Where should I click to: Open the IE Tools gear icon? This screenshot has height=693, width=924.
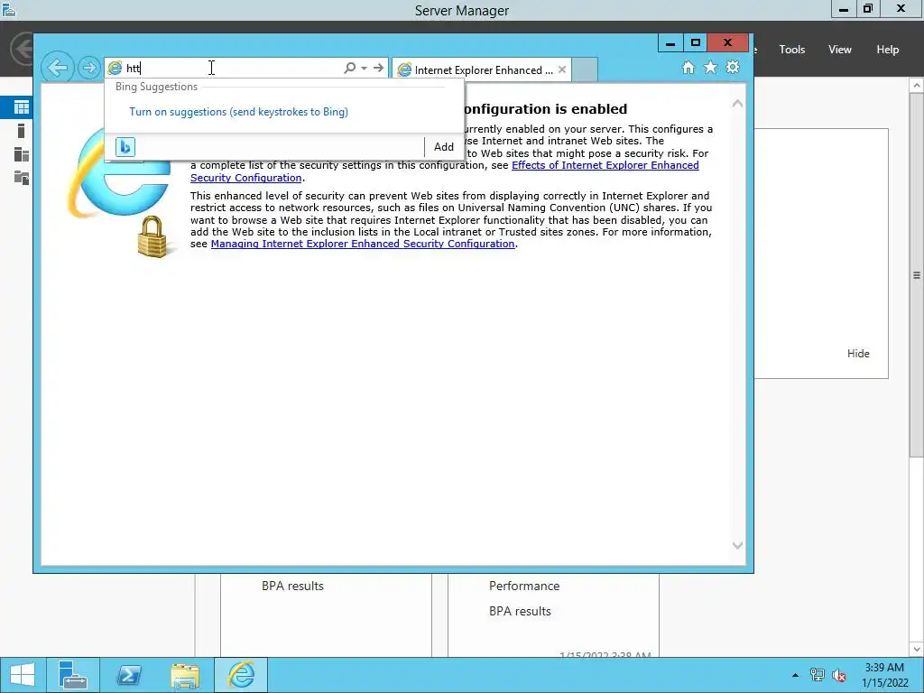point(733,67)
